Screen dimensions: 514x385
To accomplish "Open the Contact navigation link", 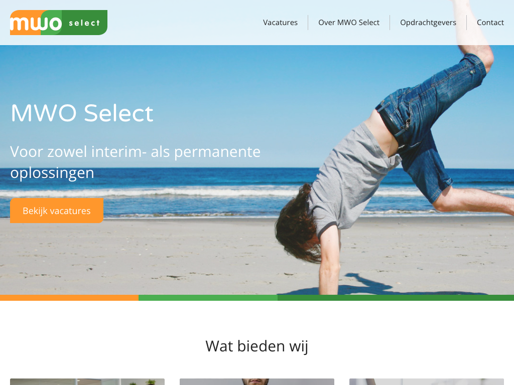I will [490, 23].
